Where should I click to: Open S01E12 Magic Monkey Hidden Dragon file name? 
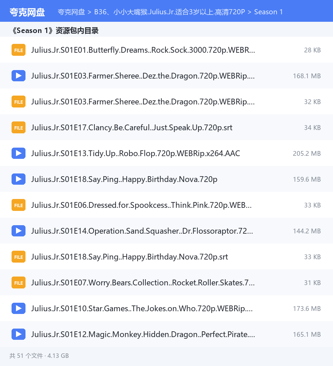tap(143, 334)
